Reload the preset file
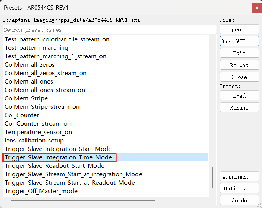 pos(239,65)
